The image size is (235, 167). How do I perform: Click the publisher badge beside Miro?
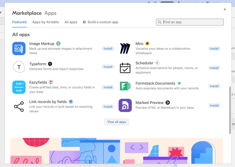tap(147, 43)
